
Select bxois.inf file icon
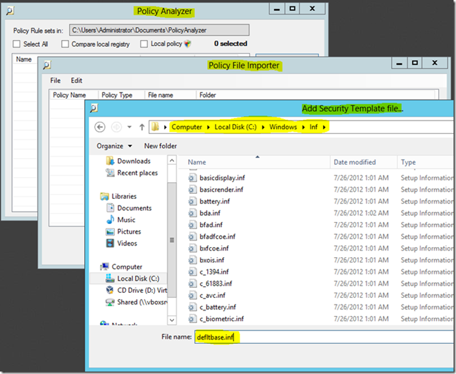(192, 260)
